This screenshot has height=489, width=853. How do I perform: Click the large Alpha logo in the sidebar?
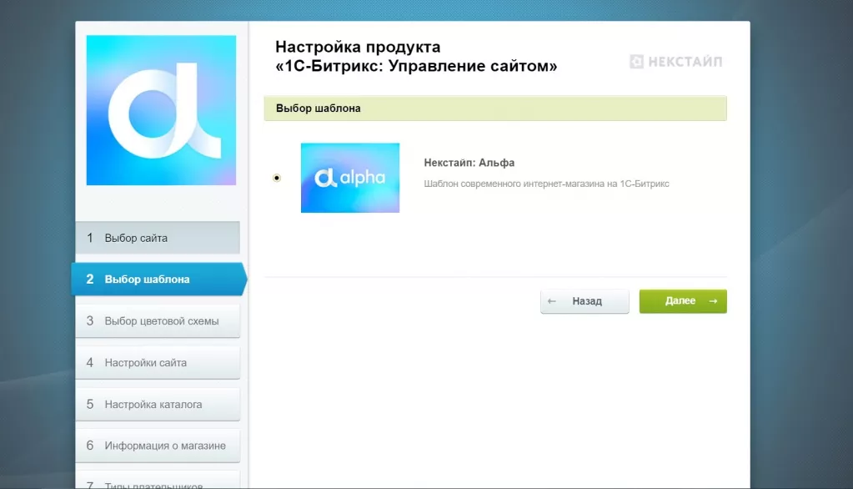click(161, 110)
